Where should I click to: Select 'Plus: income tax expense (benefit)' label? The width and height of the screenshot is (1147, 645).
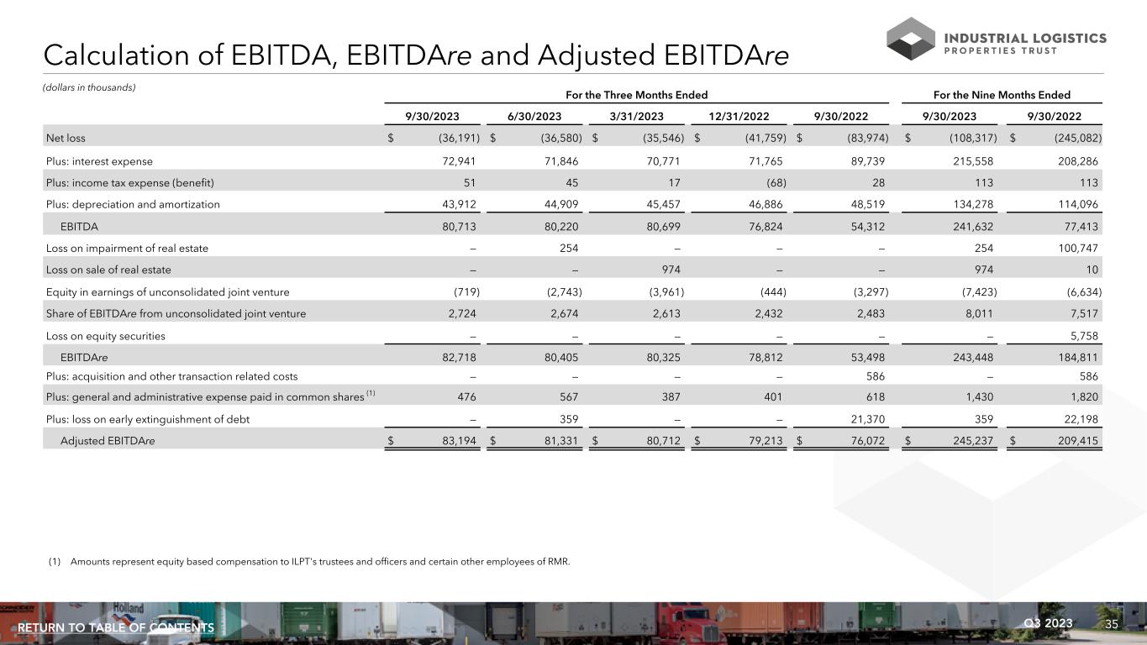pyautogui.click(x=130, y=182)
